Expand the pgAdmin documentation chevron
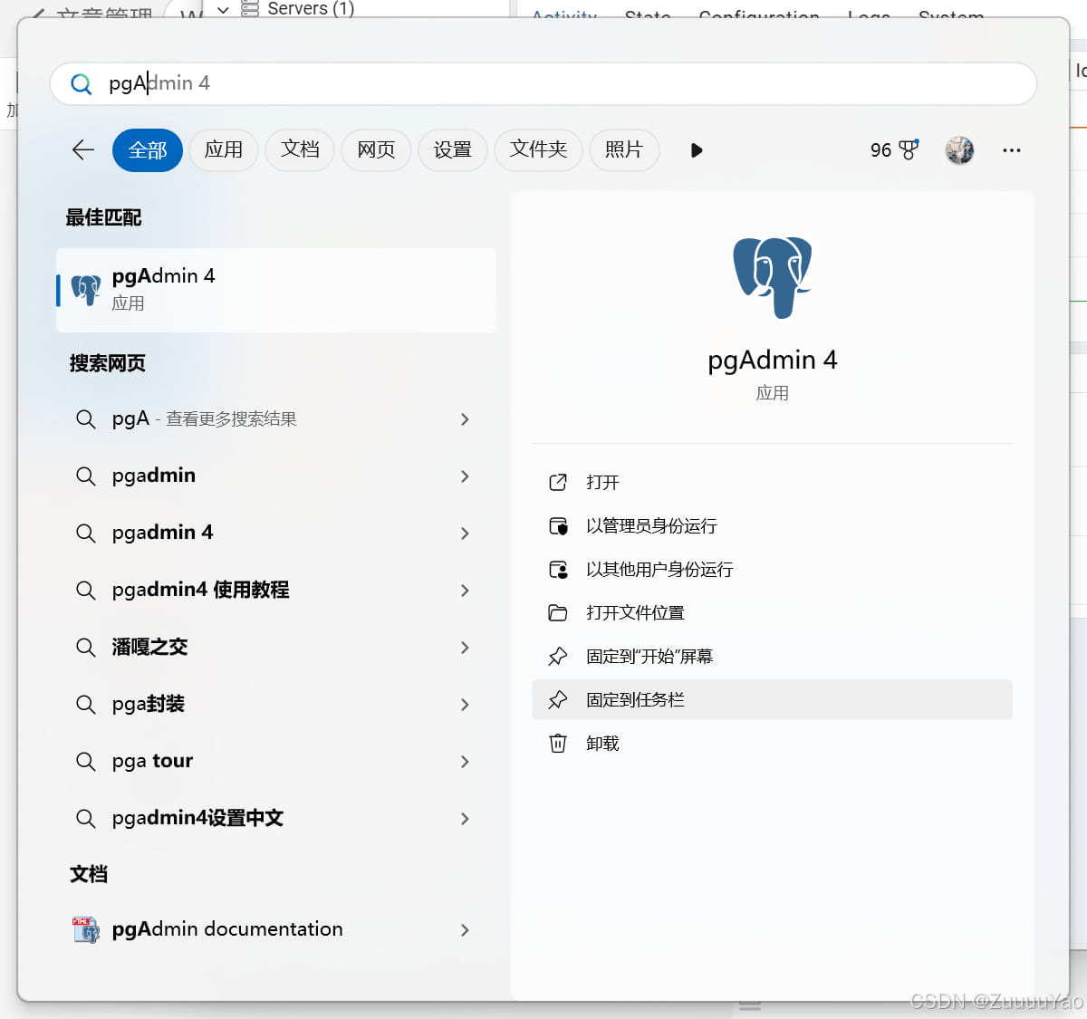 (465, 930)
